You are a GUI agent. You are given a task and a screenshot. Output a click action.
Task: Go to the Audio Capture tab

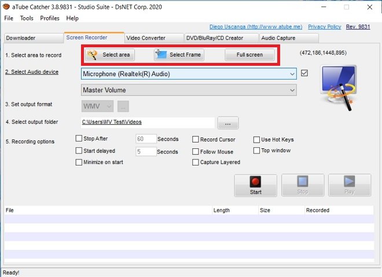tap(289, 38)
